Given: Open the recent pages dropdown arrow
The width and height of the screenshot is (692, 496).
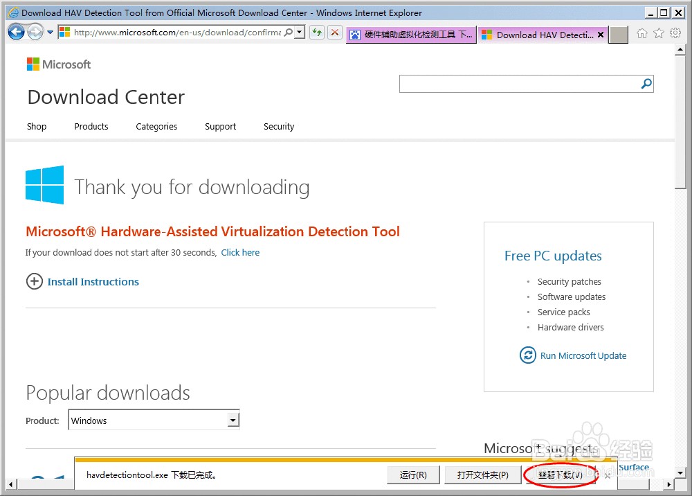Looking at the screenshot, I should [x=50, y=33].
